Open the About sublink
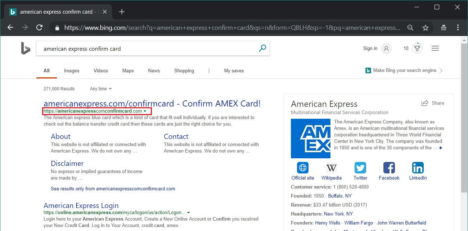Screen dimensions: 468x231 [x=60, y=136]
